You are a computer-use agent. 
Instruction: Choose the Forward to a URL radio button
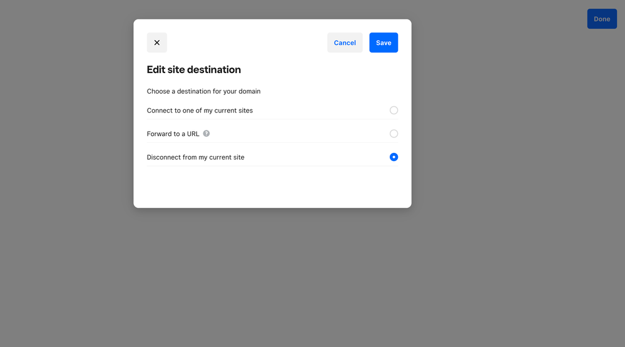[x=394, y=134]
